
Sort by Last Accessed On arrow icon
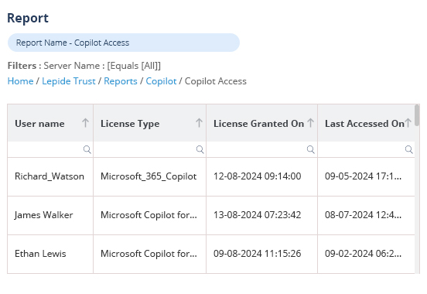[408, 123]
